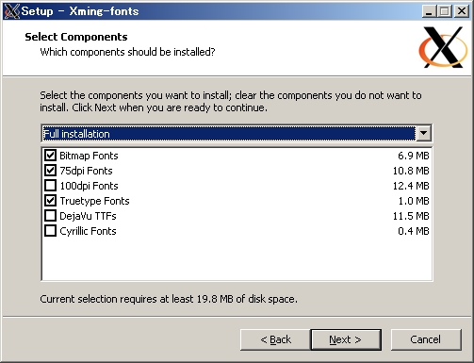Enable the Cyrillic Fonts checkbox

[50, 231]
